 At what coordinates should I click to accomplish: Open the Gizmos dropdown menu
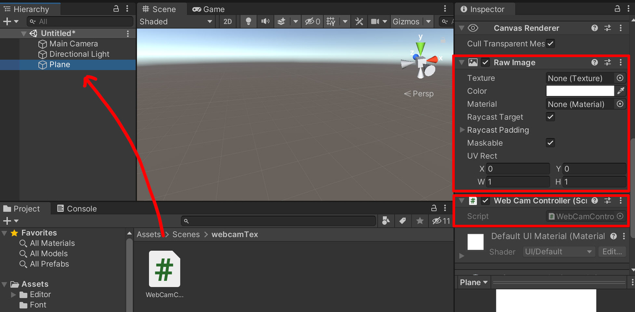click(428, 22)
